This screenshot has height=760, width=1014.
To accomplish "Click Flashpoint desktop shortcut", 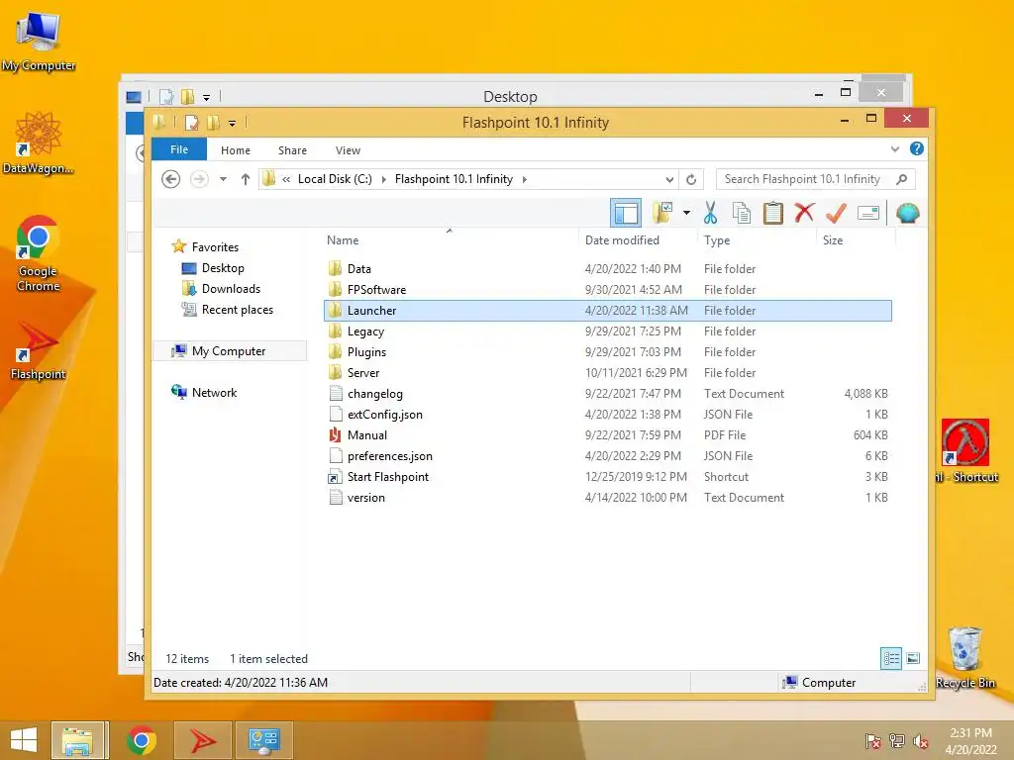I will coord(39,351).
